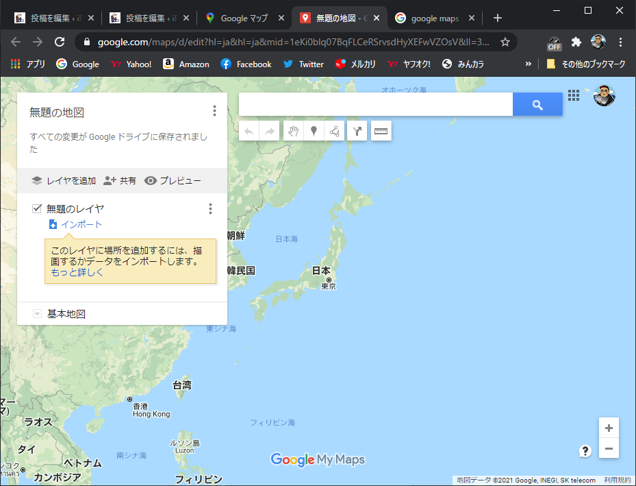This screenshot has height=486, width=636.
Task: Open the 無題のレイヤ layer options menu
Action: click(210, 208)
